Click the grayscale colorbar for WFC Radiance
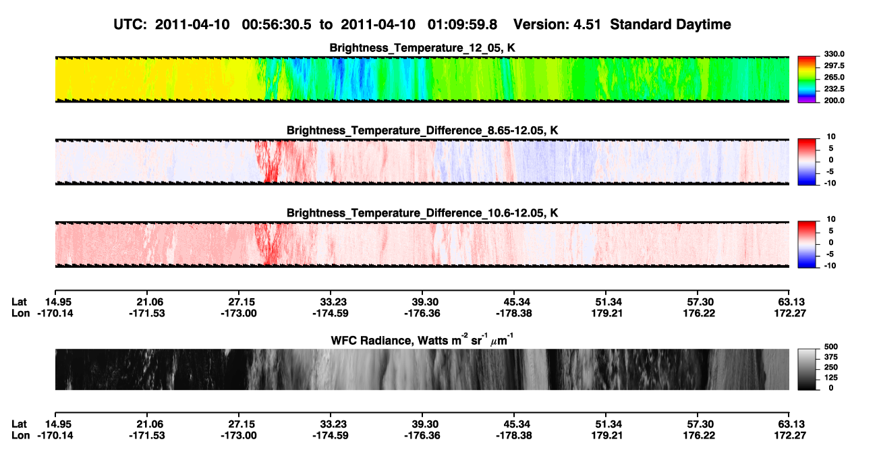The width and height of the screenshot is (877, 450). point(808,369)
